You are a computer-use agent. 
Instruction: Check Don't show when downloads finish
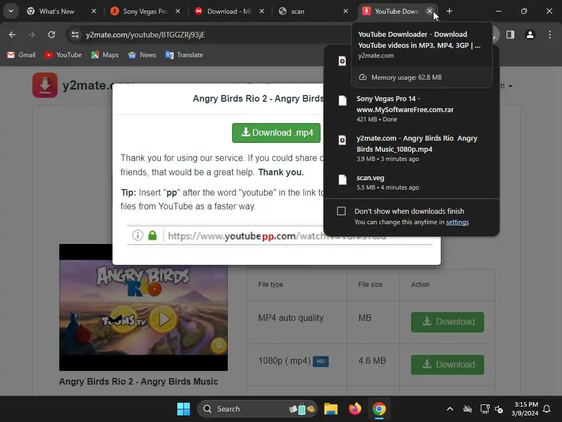click(x=341, y=211)
